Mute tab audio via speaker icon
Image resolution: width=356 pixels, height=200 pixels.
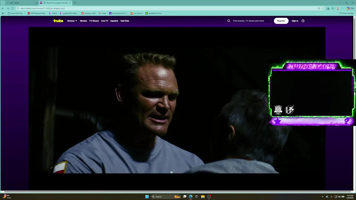coord(44,3)
